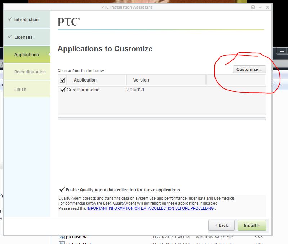
Task: Click the horizontal scrollbar below application list
Action: coord(161,119)
